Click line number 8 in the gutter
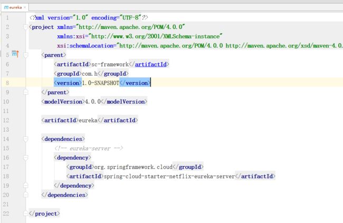The height and width of the screenshot is (223, 343). click(x=7, y=83)
